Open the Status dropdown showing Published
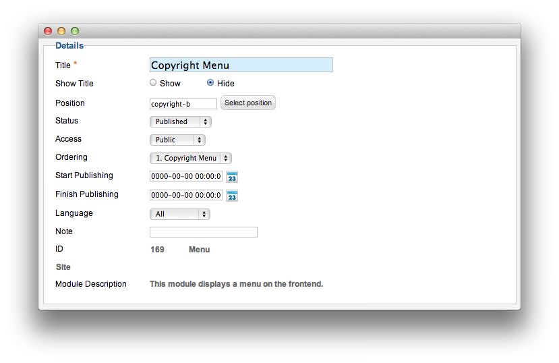 pos(181,121)
